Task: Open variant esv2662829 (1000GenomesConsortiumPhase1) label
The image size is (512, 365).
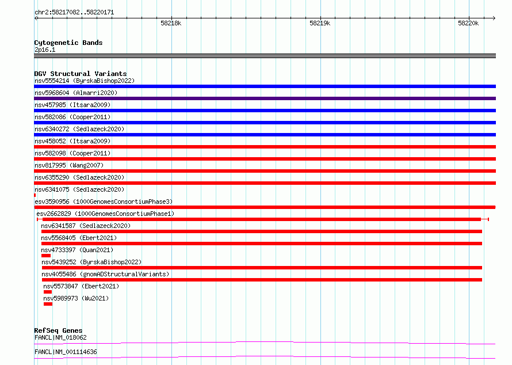Action: pyautogui.click(x=105, y=214)
